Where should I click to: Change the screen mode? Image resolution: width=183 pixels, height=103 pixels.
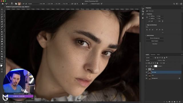pyautogui.click(x=2, y=72)
